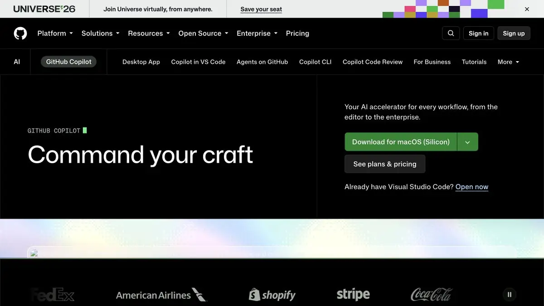The image size is (544, 306).
Task: Click See plans & pricing
Action: point(385,164)
